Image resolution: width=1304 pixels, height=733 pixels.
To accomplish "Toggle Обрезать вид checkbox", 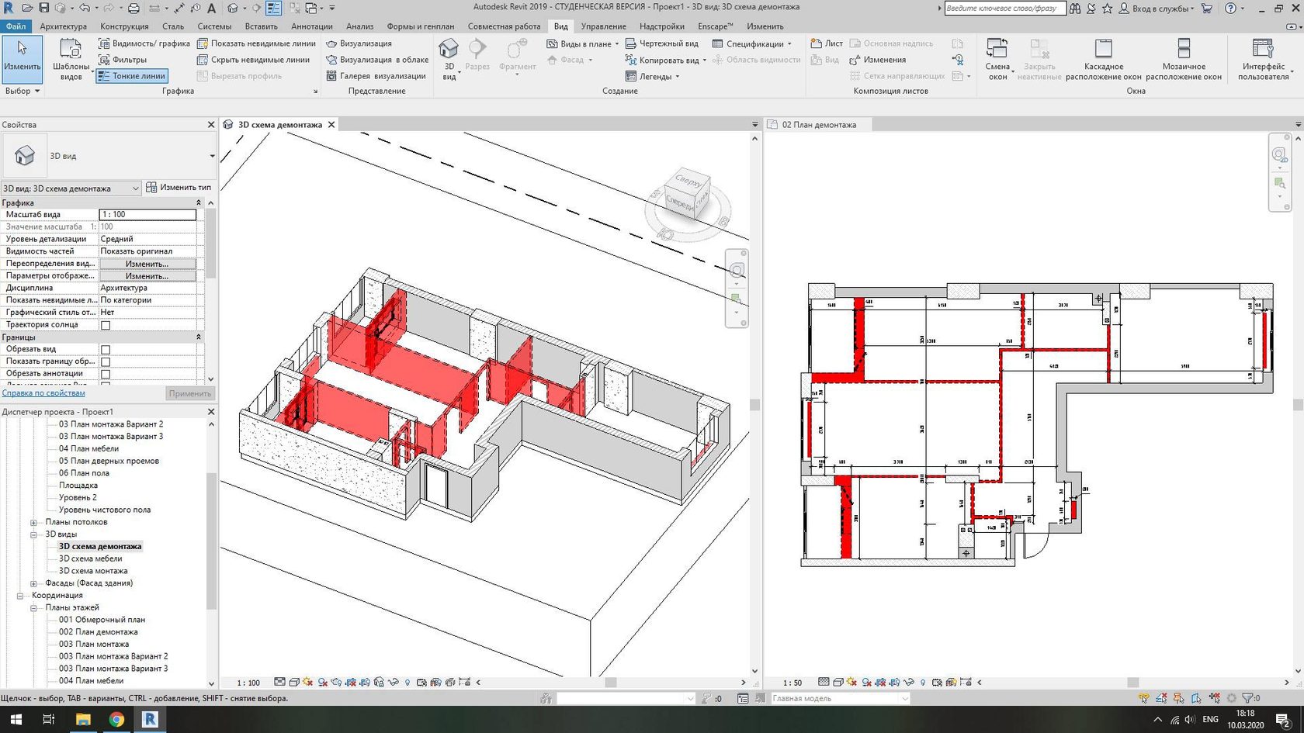I will coord(106,350).
